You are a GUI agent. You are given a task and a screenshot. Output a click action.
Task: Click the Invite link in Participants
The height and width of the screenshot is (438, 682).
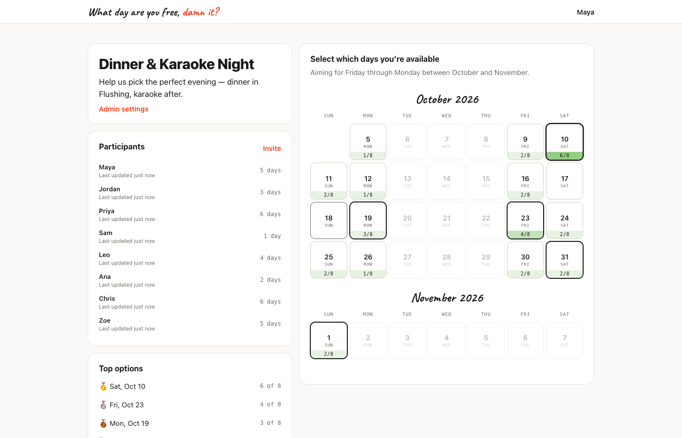pos(272,148)
